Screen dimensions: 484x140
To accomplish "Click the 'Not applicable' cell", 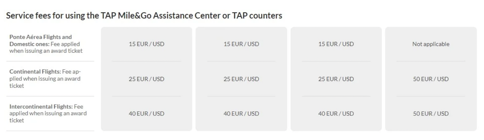I will (x=430, y=44).
